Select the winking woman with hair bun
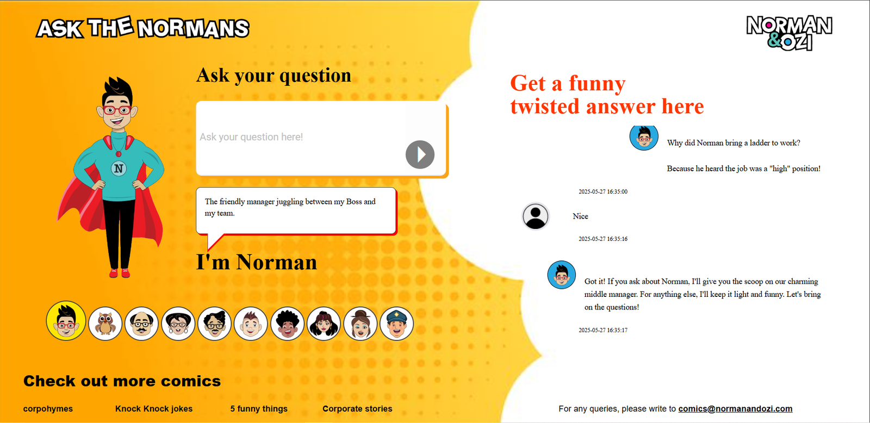The height and width of the screenshot is (423, 870). point(360,324)
